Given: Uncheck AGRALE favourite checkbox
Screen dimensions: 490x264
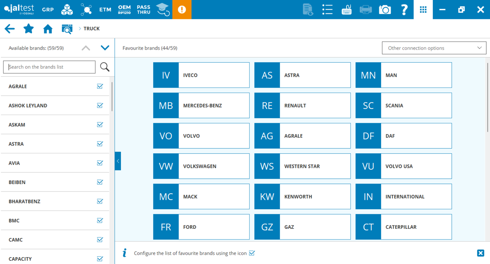Looking at the screenshot, I should tap(100, 86).
